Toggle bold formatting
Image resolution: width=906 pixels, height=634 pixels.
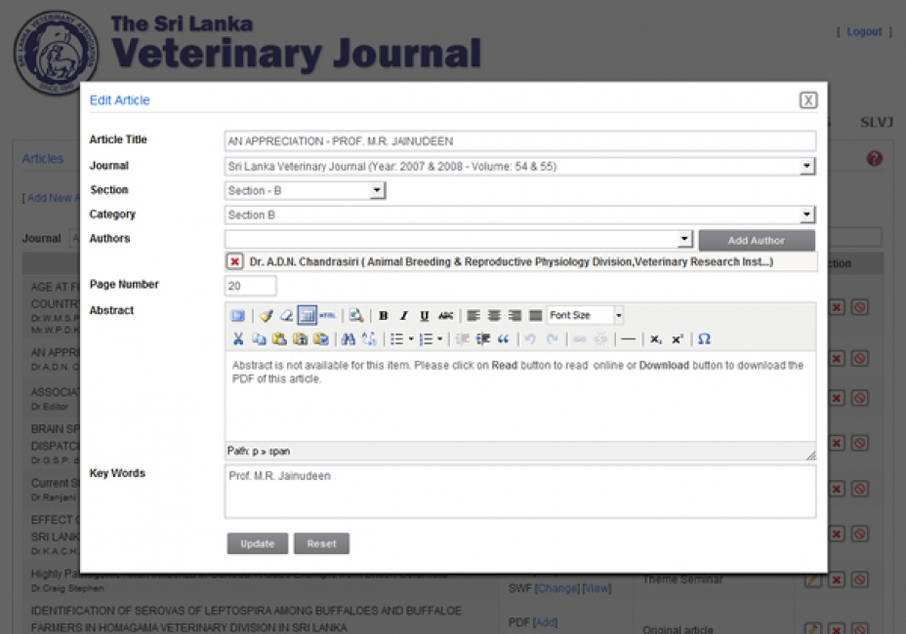383,315
